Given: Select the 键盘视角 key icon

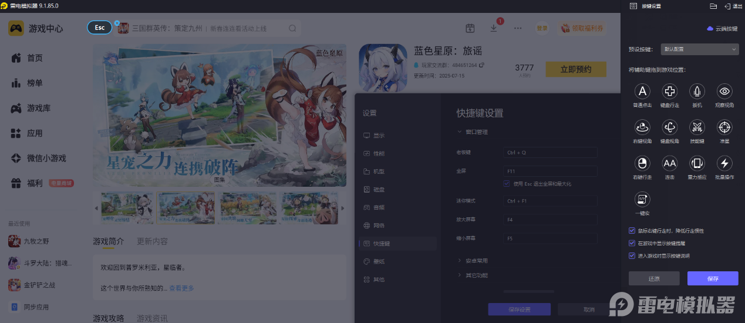Looking at the screenshot, I should coord(670,127).
